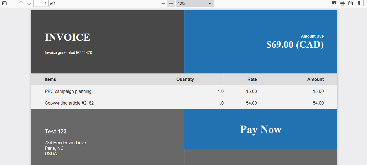Click the quantity 1.0 for Copywriting article
The image size is (367, 165).
coord(221,103)
